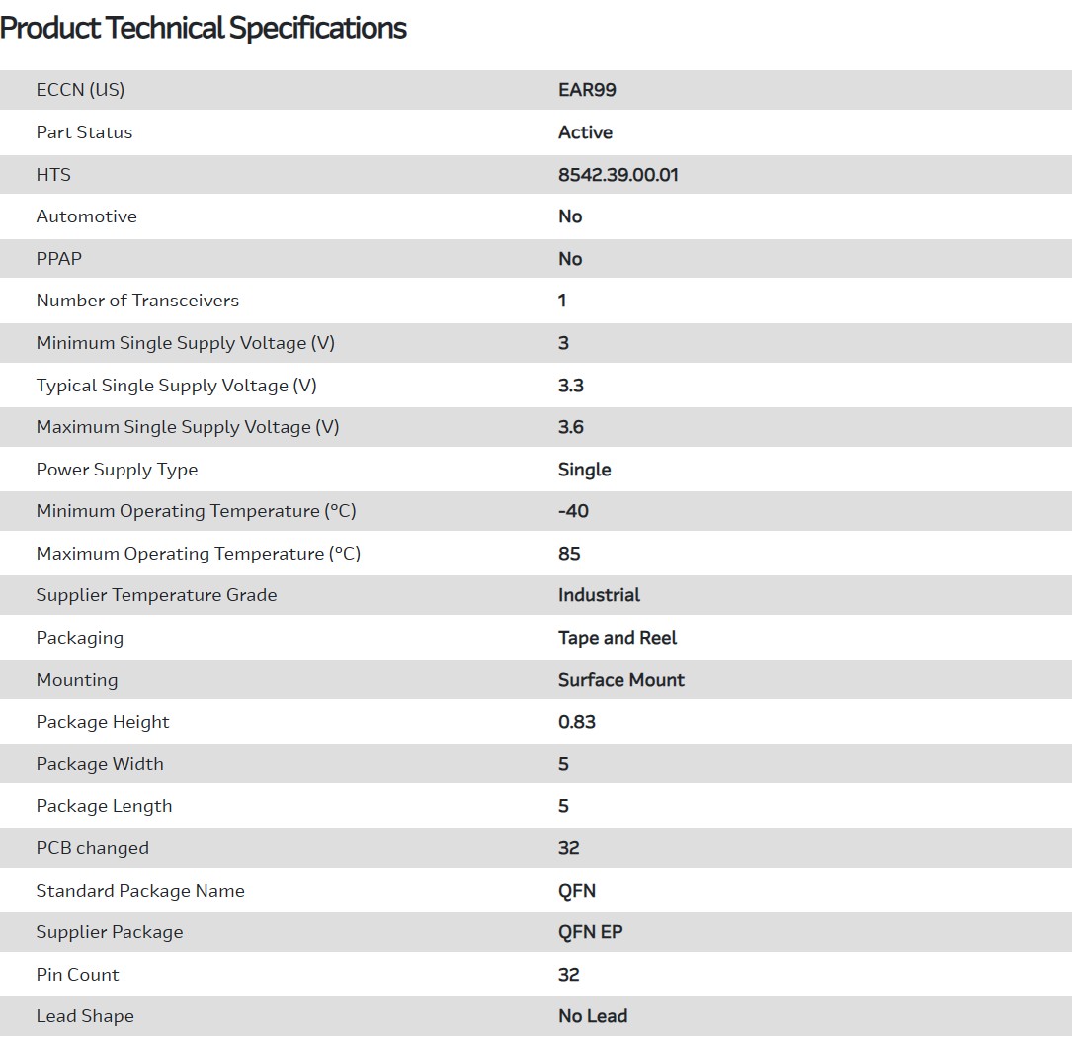The image size is (1072, 1037).
Task: Click the HTS code 8542.39.00.01
Action: click(x=618, y=175)
